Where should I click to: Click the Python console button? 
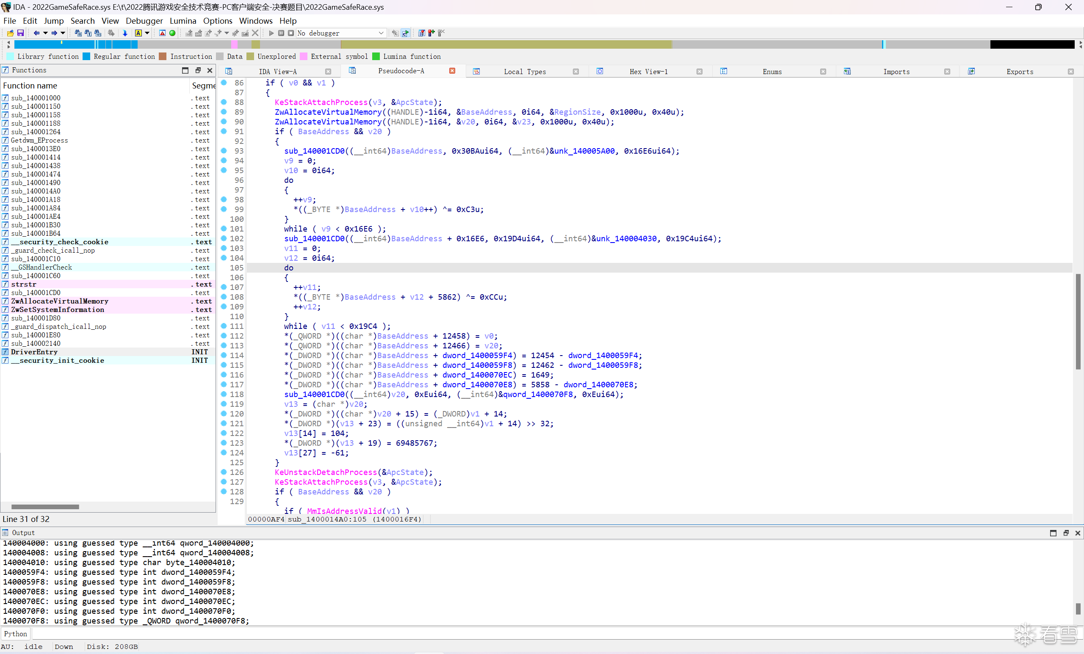pyautogui.click(x=15, y=634)
